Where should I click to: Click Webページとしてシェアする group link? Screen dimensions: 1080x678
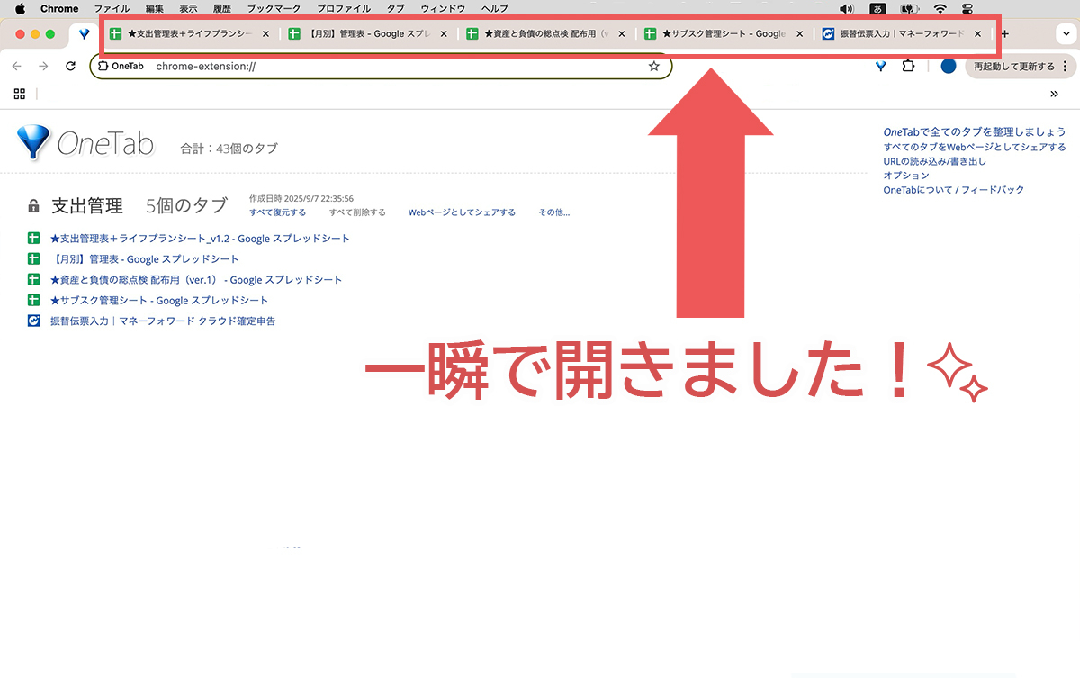(x=462, y=212)
